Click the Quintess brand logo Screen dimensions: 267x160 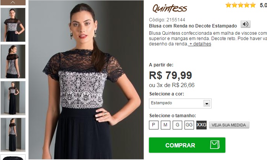(170, 8)
